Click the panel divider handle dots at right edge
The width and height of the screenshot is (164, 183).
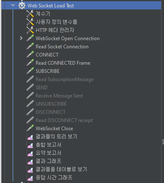(x=163, y=142)
